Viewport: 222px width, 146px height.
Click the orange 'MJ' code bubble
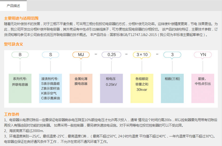pos(81,55)
